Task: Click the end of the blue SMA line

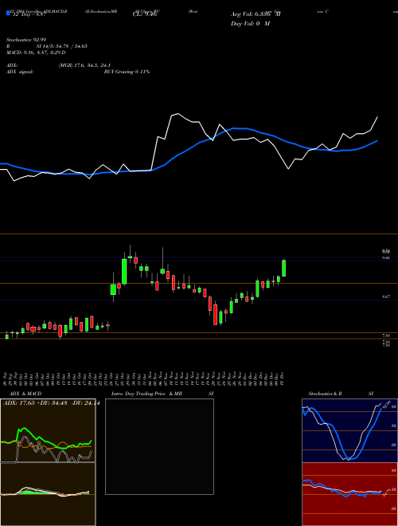Action: pyautogui.click(x=377, y=141)
